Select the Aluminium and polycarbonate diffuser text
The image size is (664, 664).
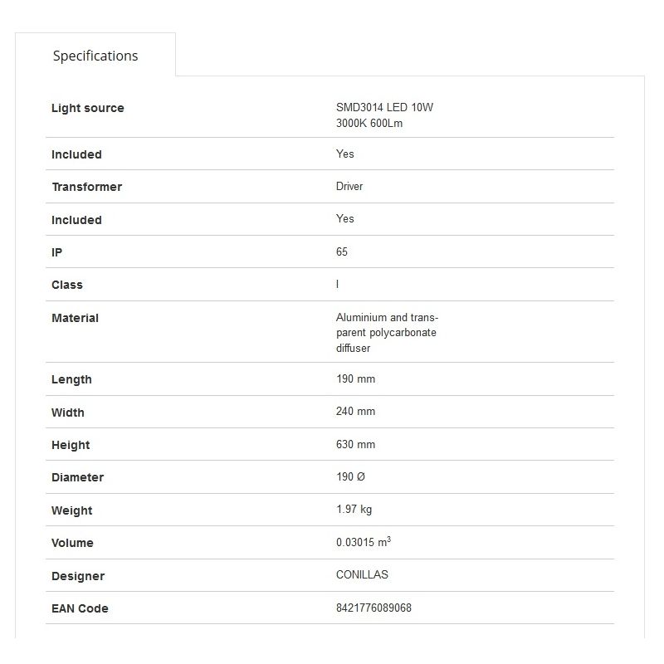point(387,333)
